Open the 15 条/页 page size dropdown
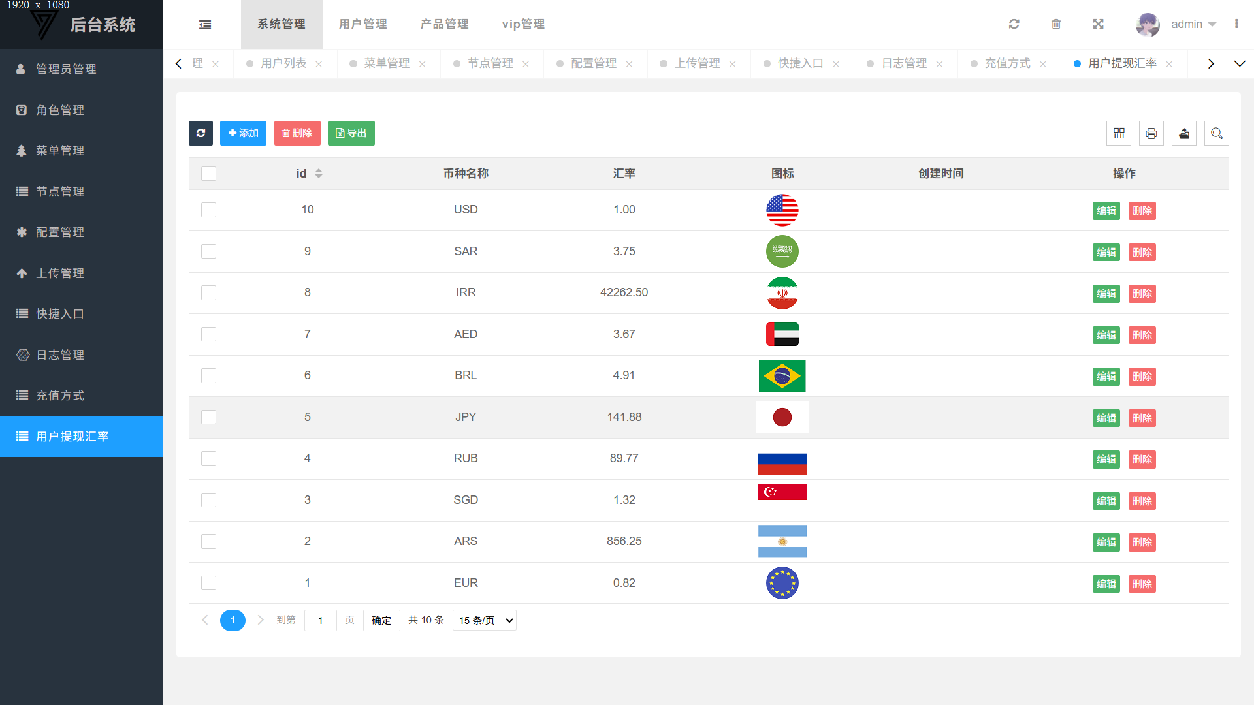This screenshot has width=1254, height=705. point(485,620)
